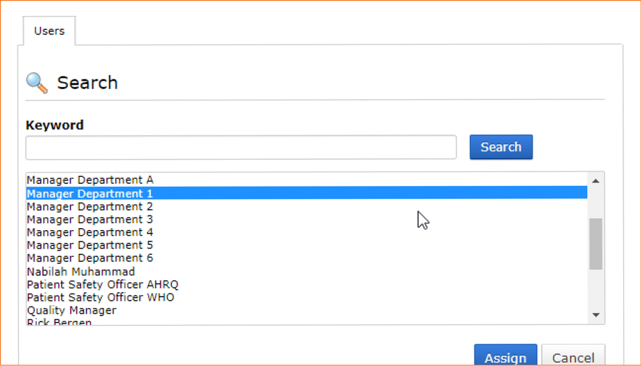The height and width of the screenshot is (366, 641).
Task: Focus the Keyword input field
Action: point(241,147)
